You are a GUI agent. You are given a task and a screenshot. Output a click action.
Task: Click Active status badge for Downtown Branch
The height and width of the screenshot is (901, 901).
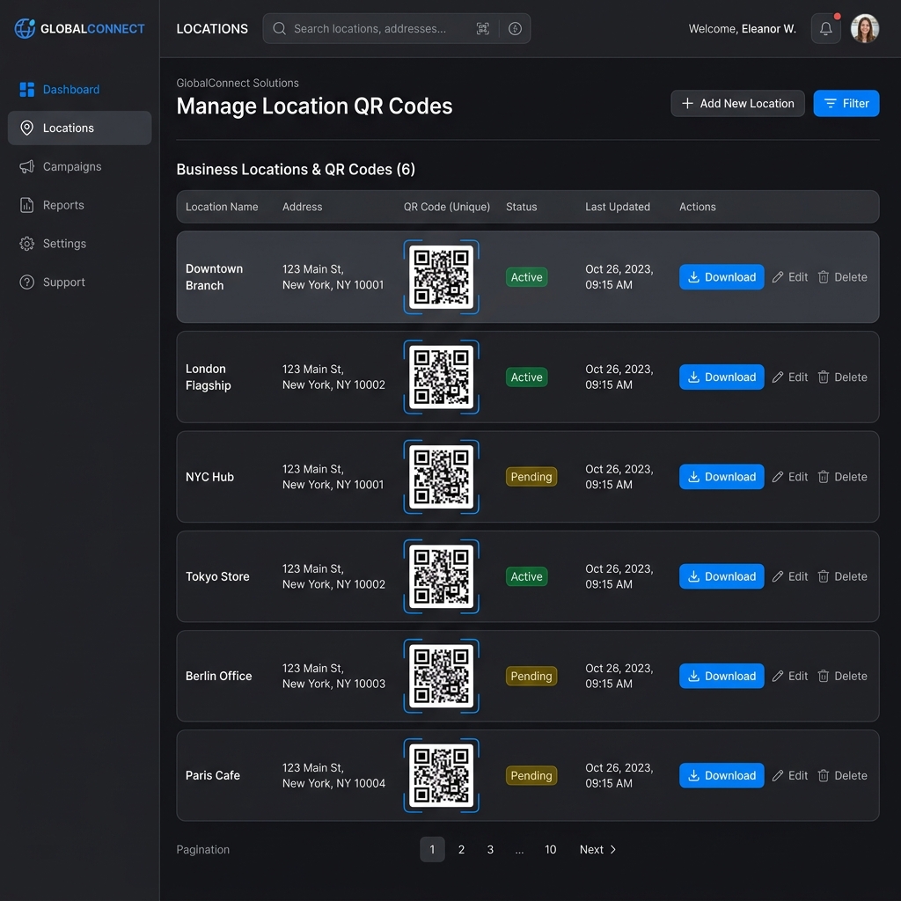(526, 277)
